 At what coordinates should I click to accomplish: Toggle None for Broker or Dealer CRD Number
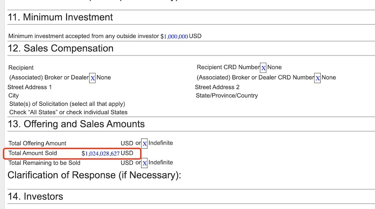318,78
